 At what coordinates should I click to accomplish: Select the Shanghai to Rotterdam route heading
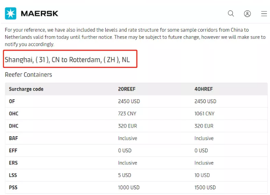coord(67,60)
